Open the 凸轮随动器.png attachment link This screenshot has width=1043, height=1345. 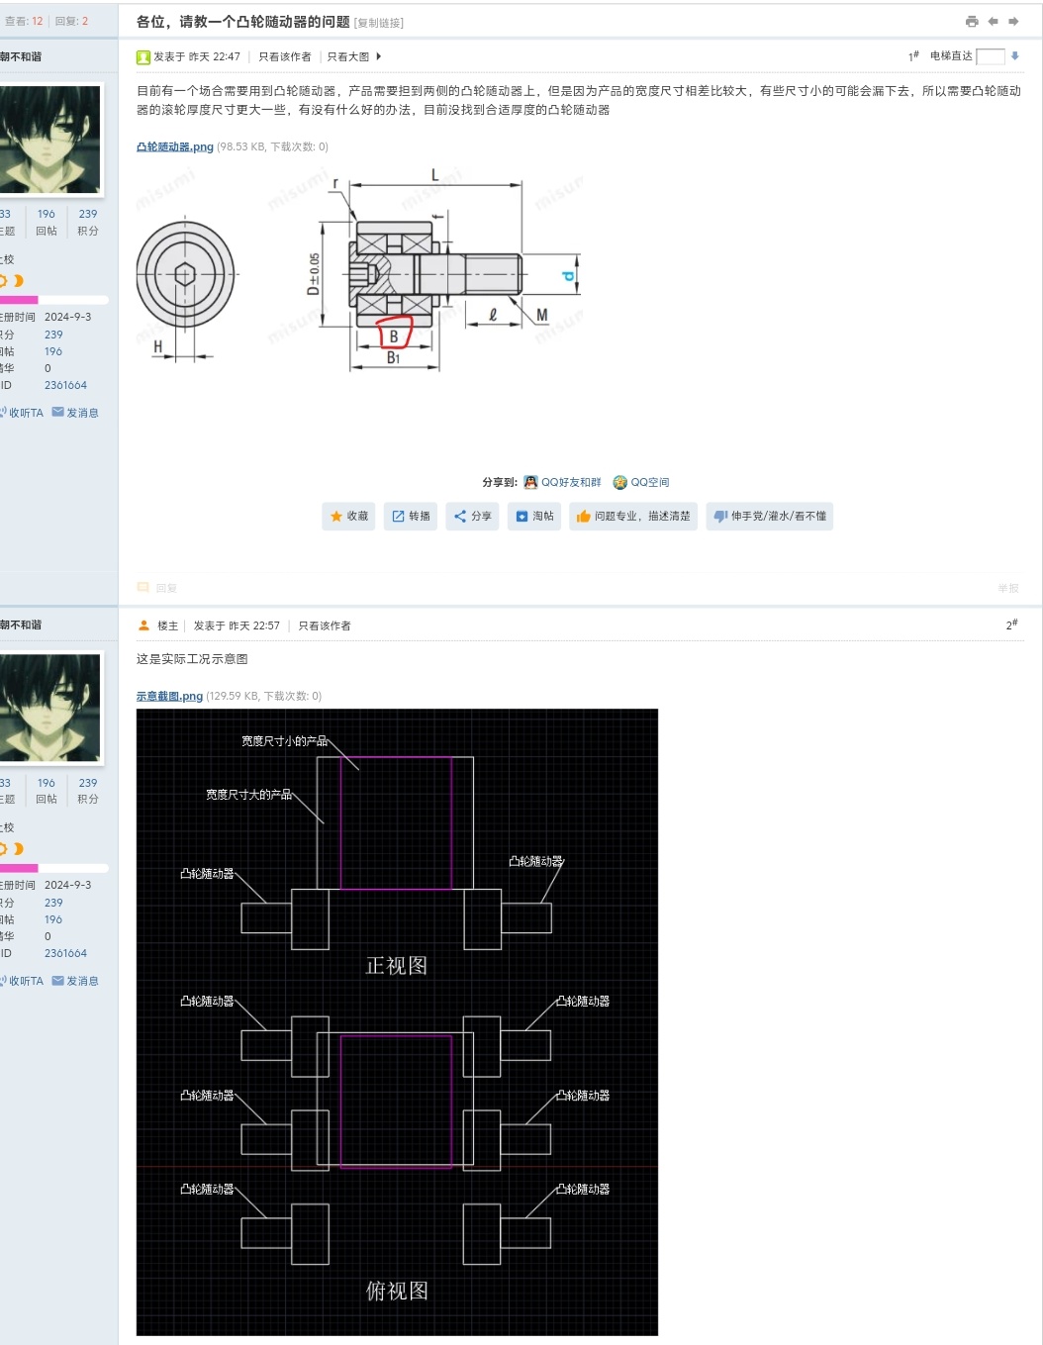[x=174, y=147]
